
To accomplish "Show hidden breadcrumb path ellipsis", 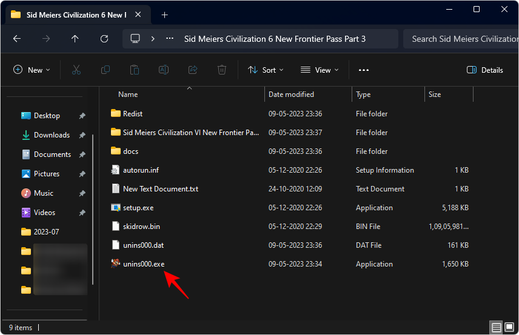I will (x=170, y=38).
